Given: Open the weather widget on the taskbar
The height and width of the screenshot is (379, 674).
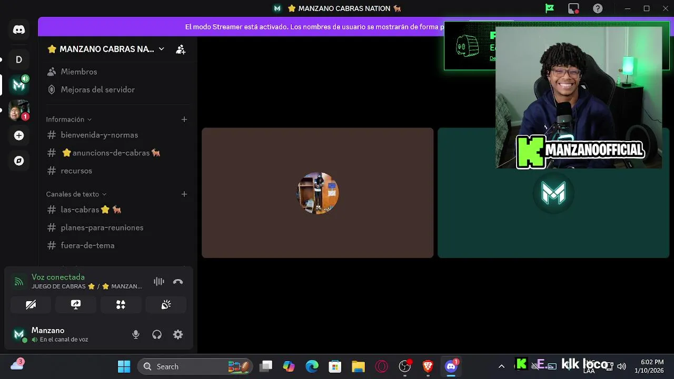Looking at the screenshot, I should pos(17,364).
